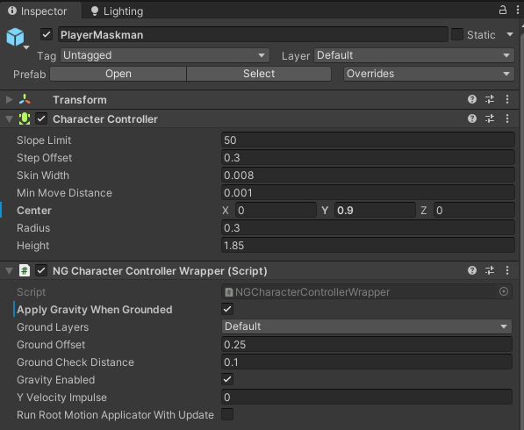Click the Ground Check Distance field
Image resolution: width=524 pixels, height=430 pixels.
pos(367,362)
